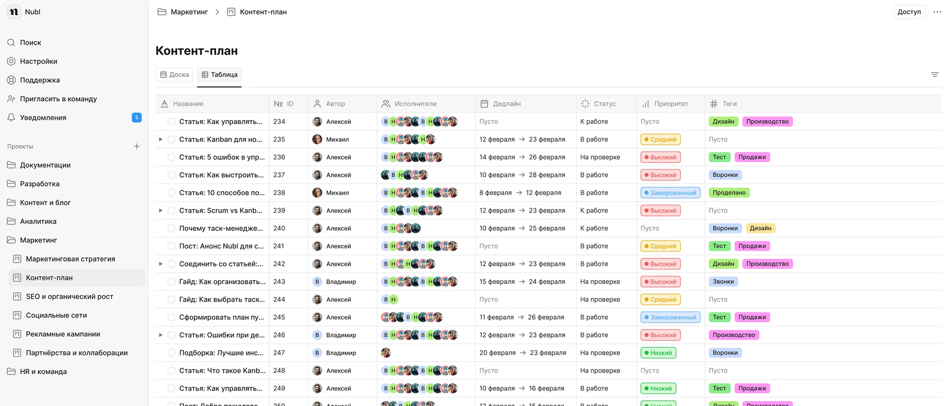949x406 pixels.
Task: Click the search magnifier icon in sidebar
Action: tap(11, 42)
